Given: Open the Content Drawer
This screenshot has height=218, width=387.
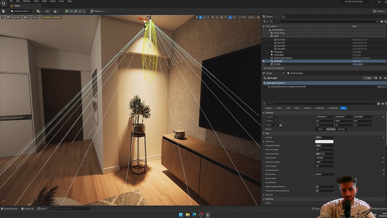Looking at the screenshot, I should tap(9, 209).
